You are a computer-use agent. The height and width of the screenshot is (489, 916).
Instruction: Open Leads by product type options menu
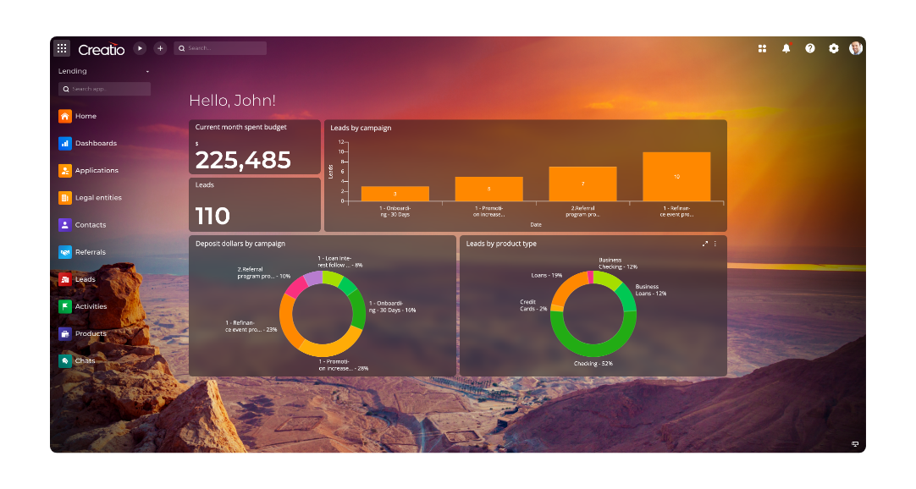(x=715, y=244)
